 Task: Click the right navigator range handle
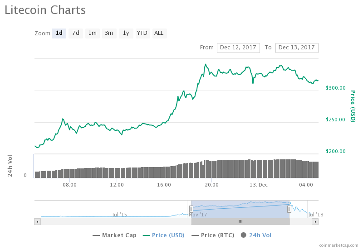click(x=289, y=209)
